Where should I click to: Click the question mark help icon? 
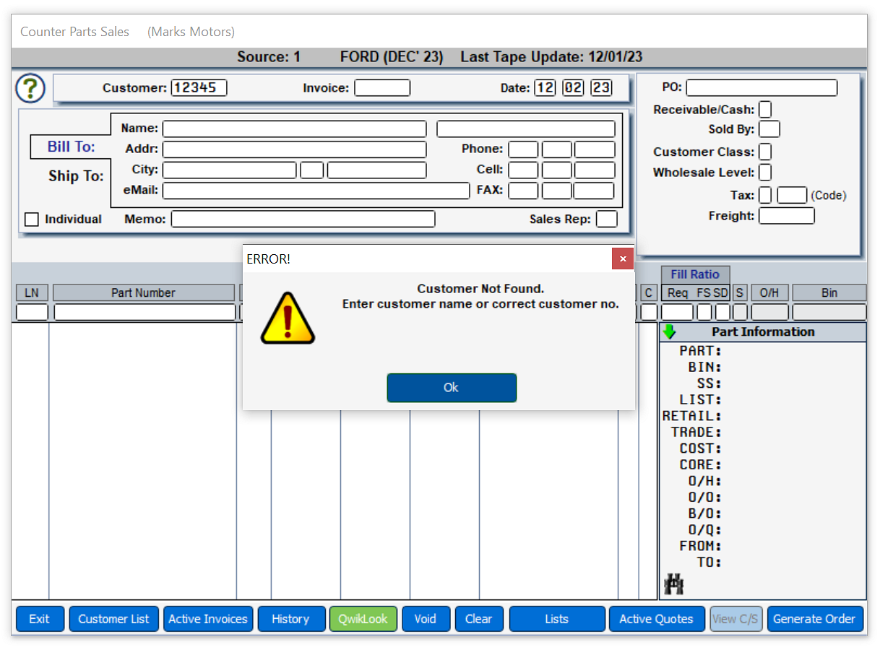30,88
